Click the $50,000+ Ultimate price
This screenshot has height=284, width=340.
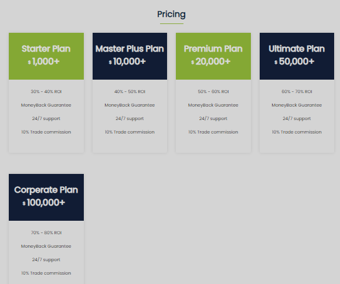[x=294, y=61]
